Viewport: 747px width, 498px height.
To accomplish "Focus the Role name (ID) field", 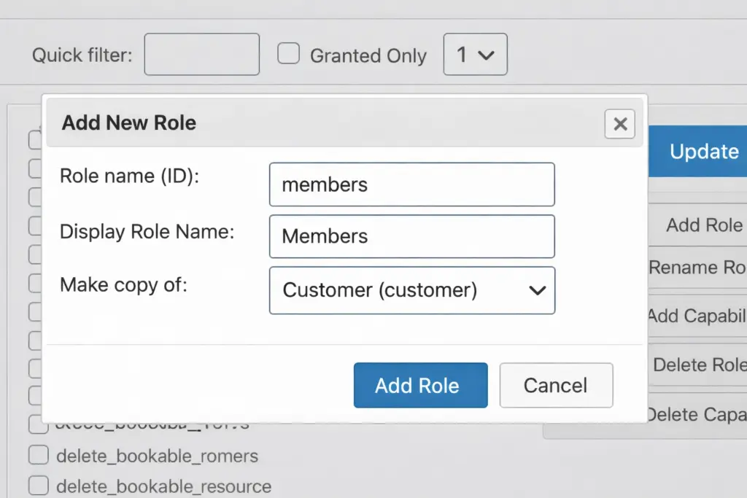I will point(411,184).
